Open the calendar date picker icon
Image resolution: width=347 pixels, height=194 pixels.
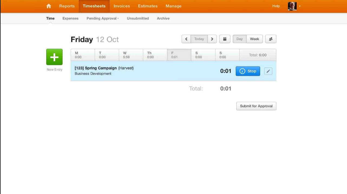(x=225, y=39)
